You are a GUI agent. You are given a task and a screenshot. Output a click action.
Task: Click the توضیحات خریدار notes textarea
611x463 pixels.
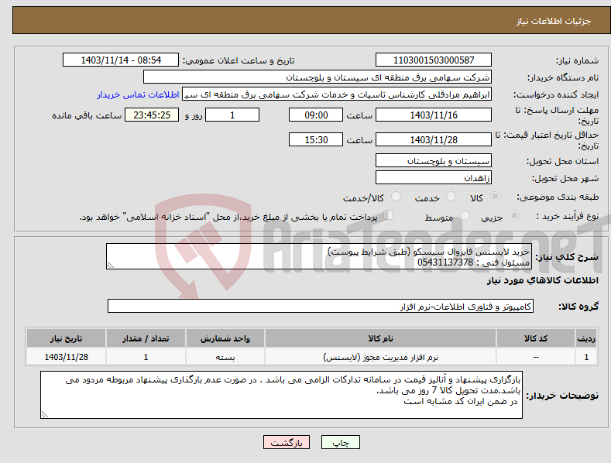pos(281,395)
